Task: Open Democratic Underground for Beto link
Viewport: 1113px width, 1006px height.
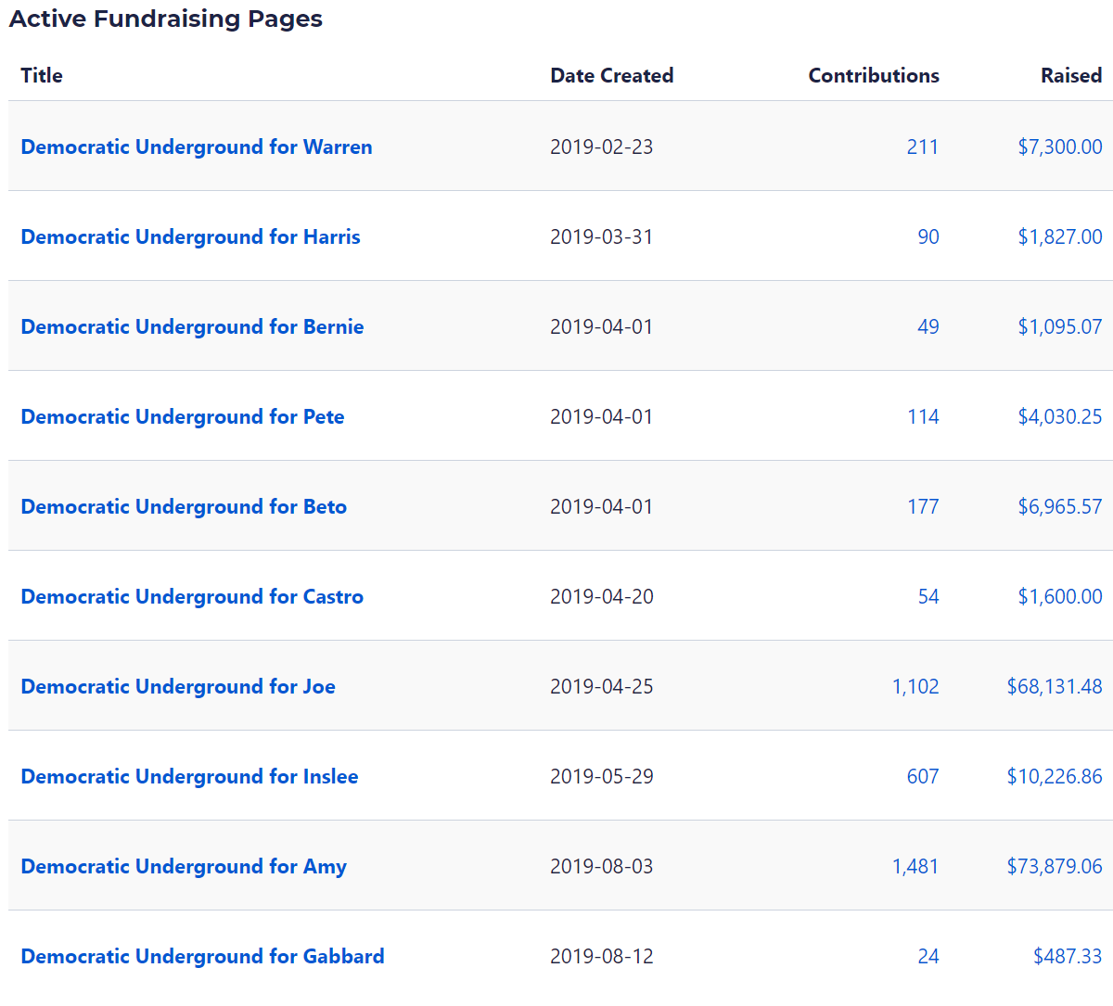Action: (184, 506)
